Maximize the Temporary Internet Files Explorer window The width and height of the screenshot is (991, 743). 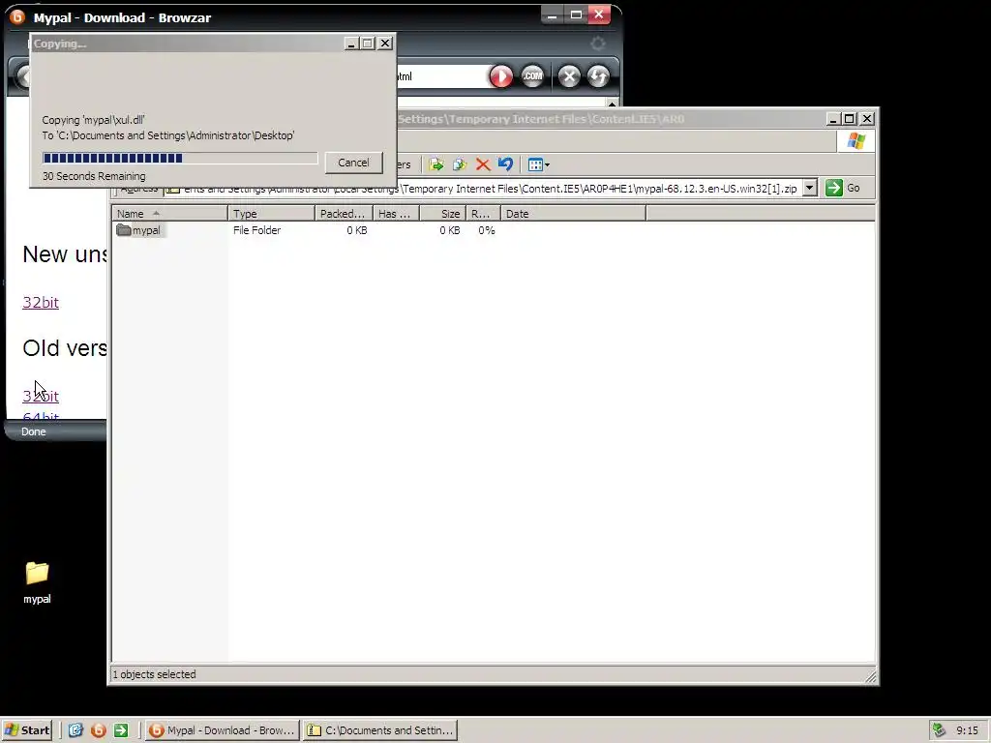(x=850, y=118)
